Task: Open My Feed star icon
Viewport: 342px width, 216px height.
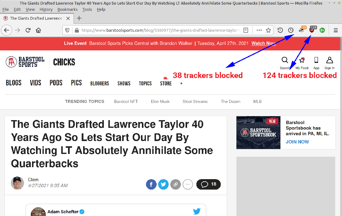Action: (x=302, y=63)
